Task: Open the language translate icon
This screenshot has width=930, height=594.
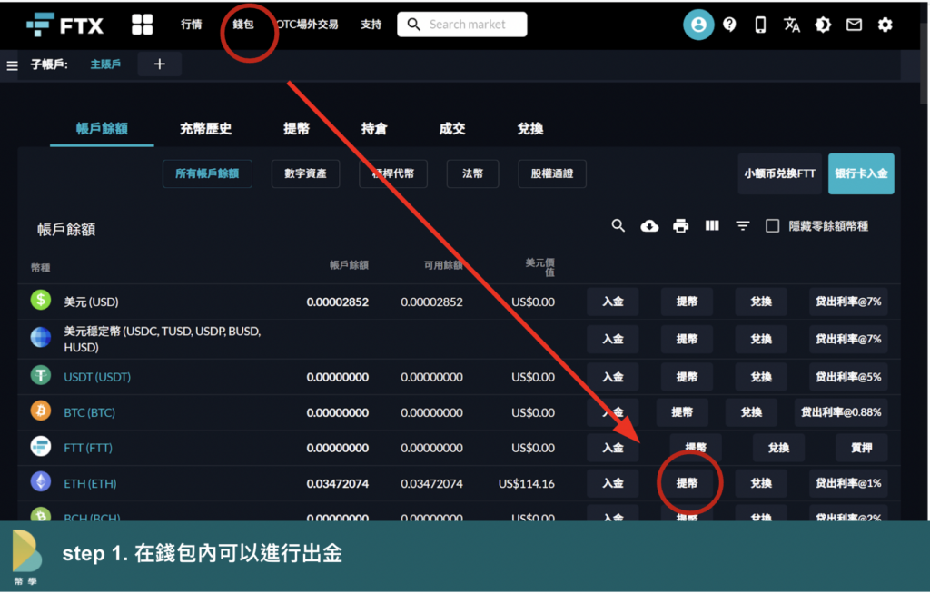Action: click(792, 25)
